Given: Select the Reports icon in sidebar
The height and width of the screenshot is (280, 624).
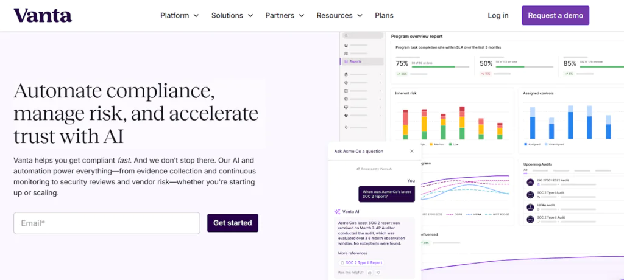Looking at the screenshot, I should 346,61.
